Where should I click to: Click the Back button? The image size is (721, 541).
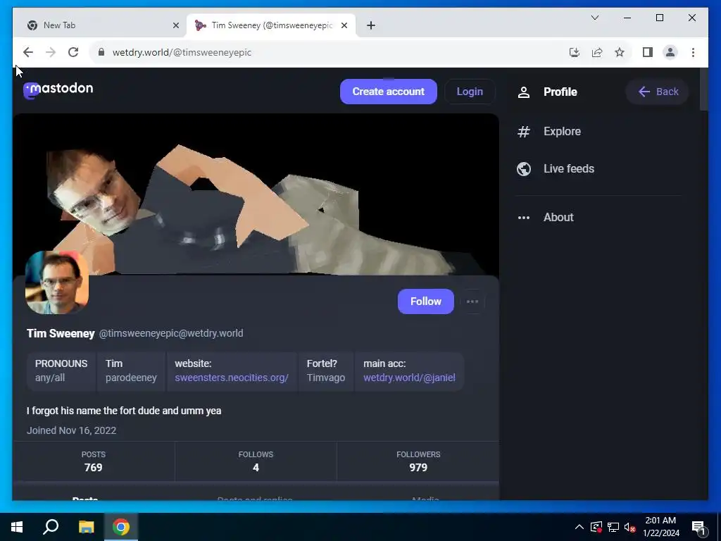[658, 92]
